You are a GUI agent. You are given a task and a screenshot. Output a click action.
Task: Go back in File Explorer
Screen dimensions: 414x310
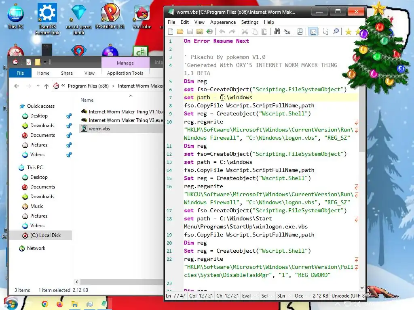[17, 86]
